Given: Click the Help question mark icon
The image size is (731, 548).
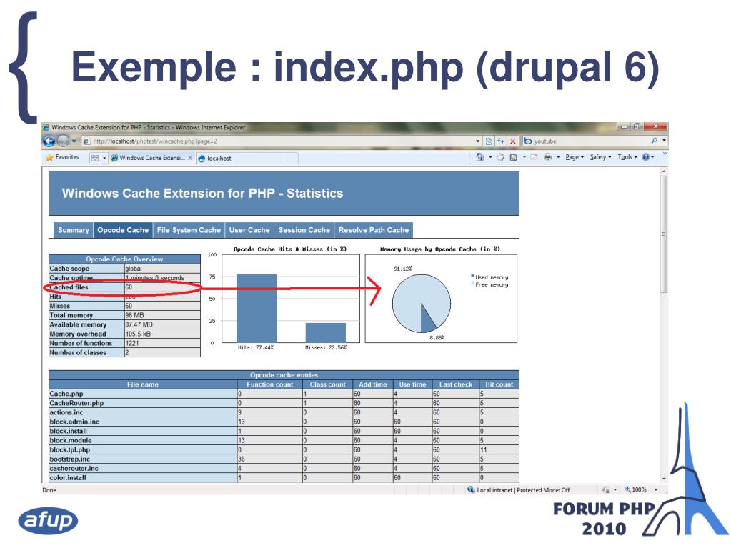Looking at the screenshot, I should [646, 157].
